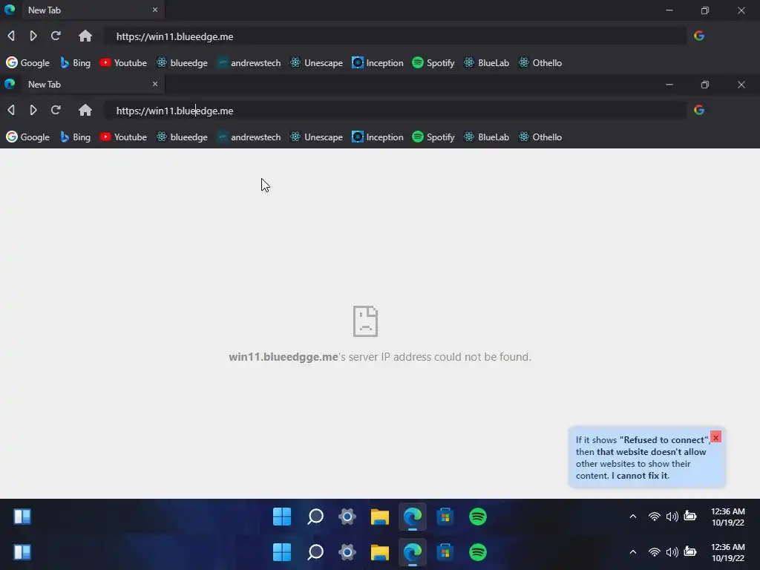
Task: Open the Inception bookmark in the nested bookmarks bar
Action: pyautogui.click(x=378, y=137)
